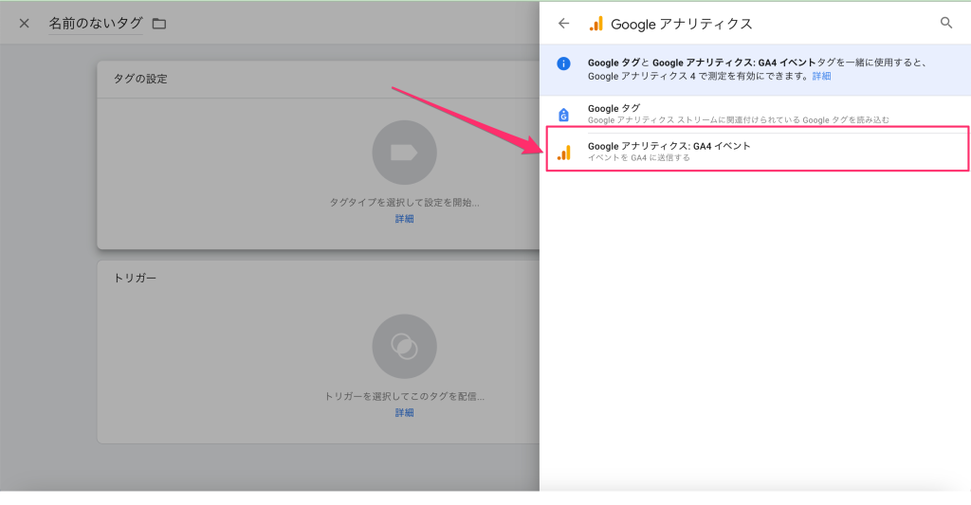
Task: Open 詳細 link under トリガーを選択
Action: click(404, 413)
